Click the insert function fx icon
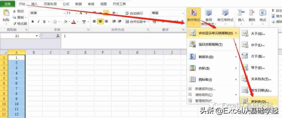Image resolution: width=282 pixels, height=118 pixels. coord(58,36)
